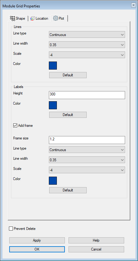Click the Labels Height input field

click(87, 95)
